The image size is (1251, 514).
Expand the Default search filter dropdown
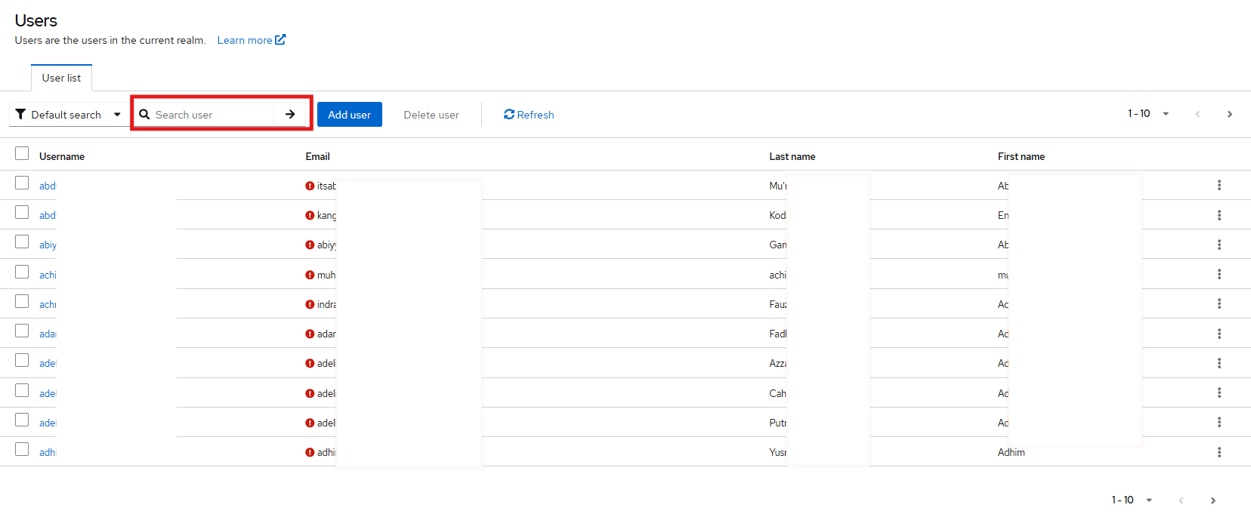69,115
